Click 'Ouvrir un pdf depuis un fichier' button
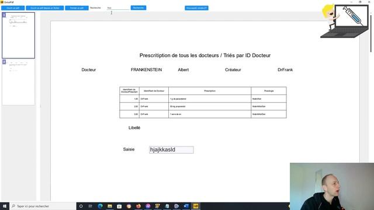Screen dimensions: 374x210 45,8
